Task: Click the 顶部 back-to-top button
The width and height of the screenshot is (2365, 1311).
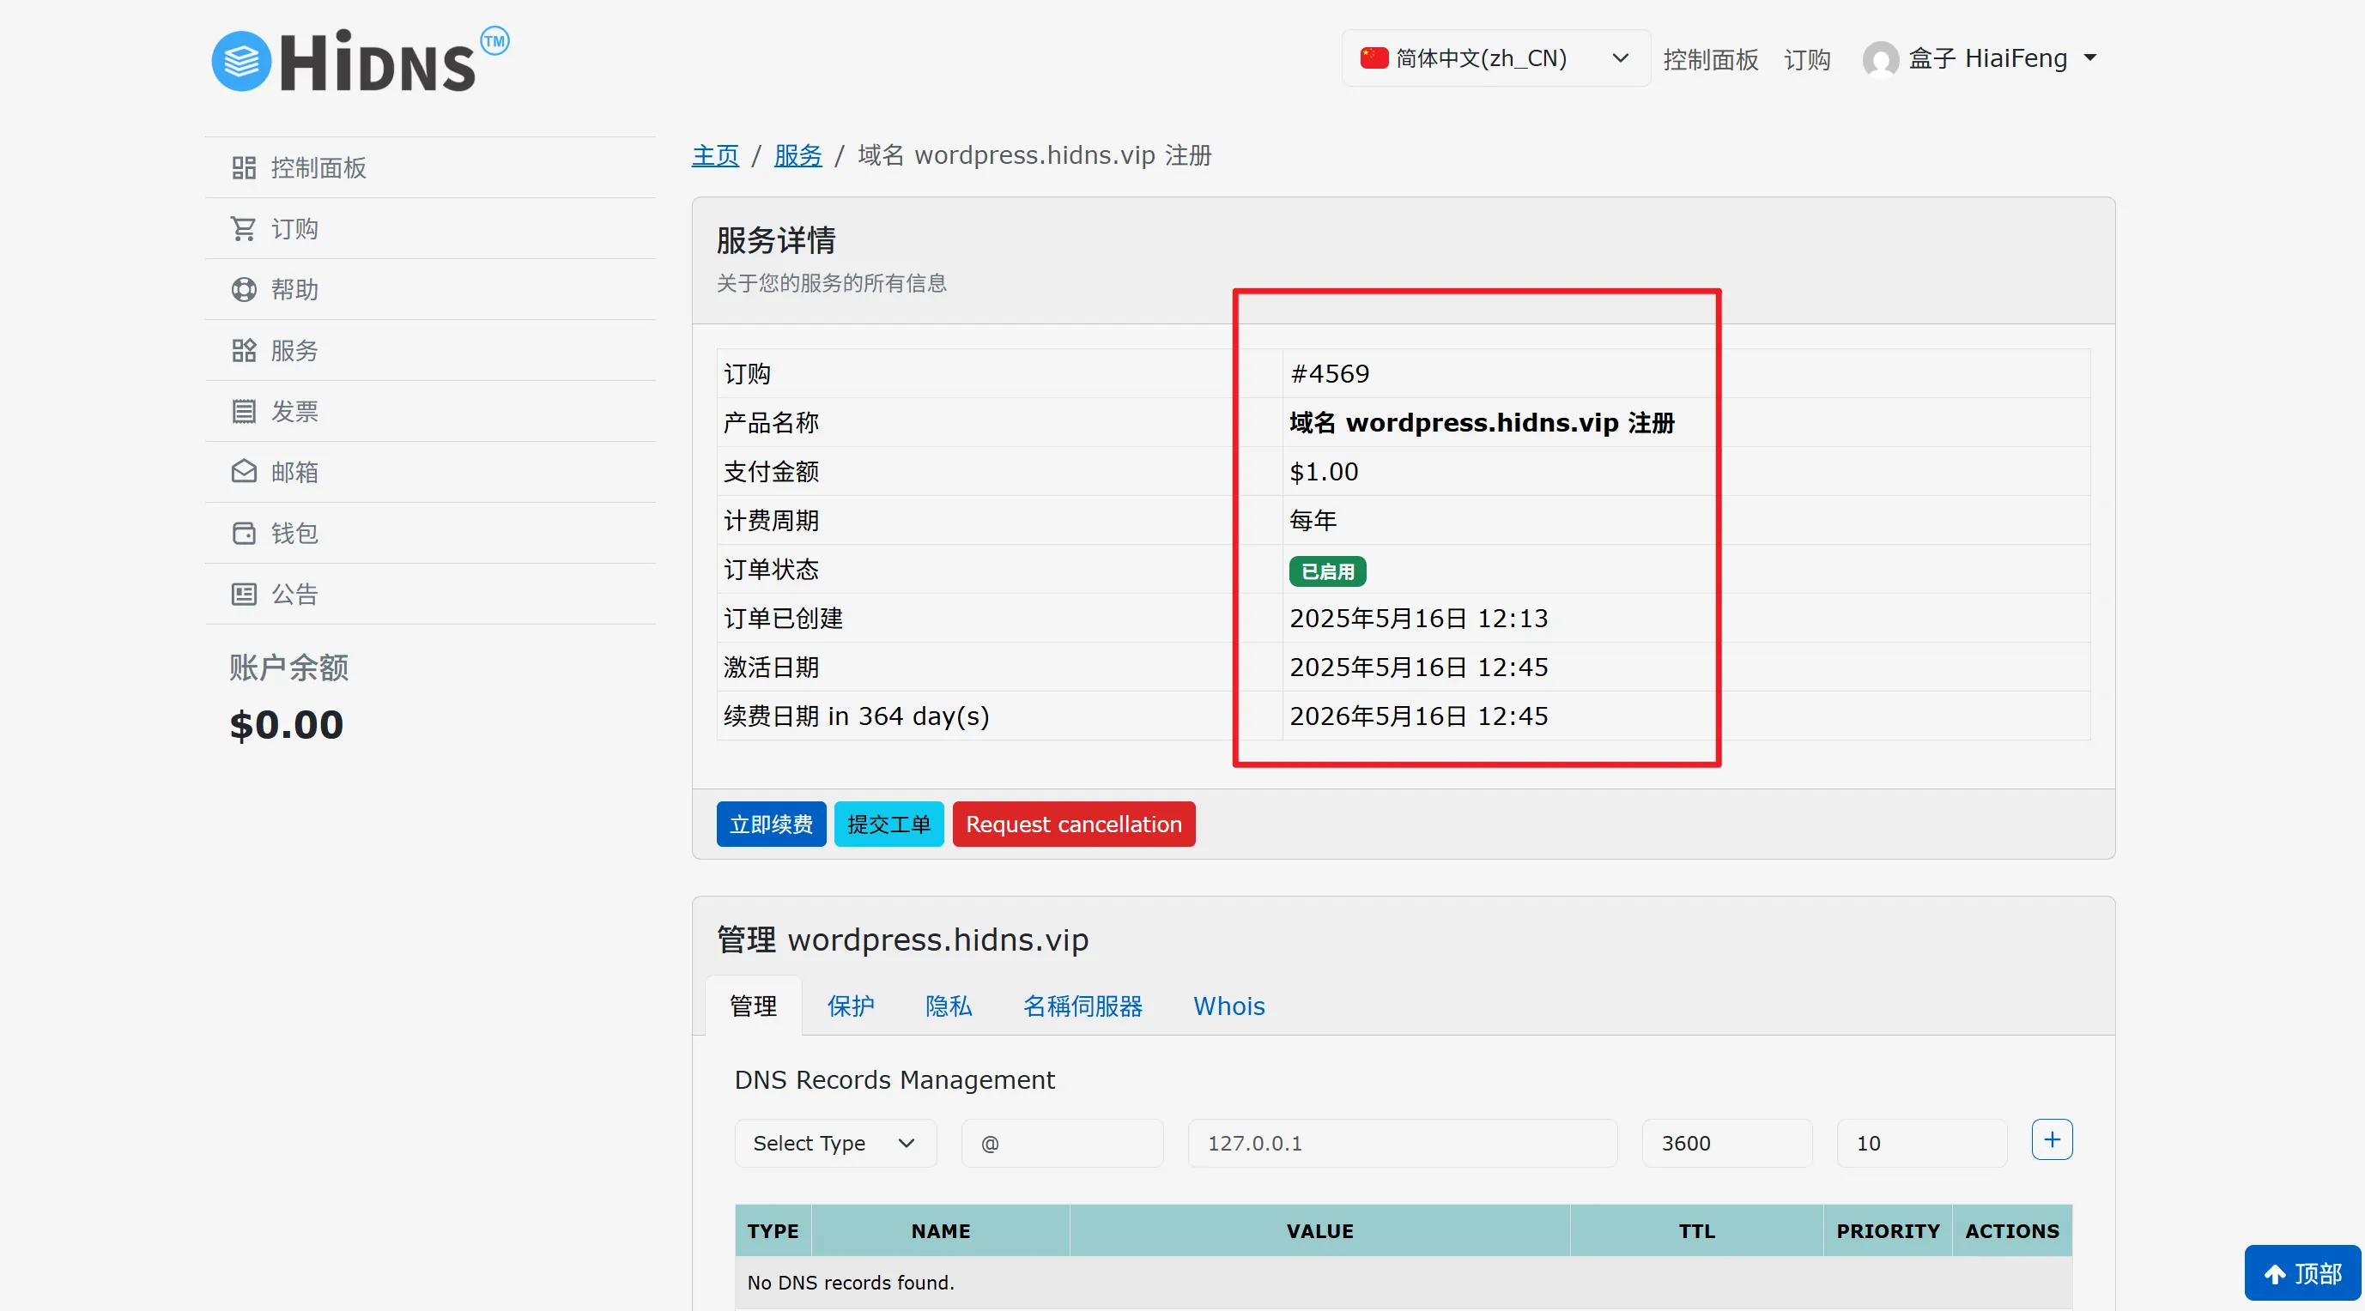Action: coord(2301,1272)
